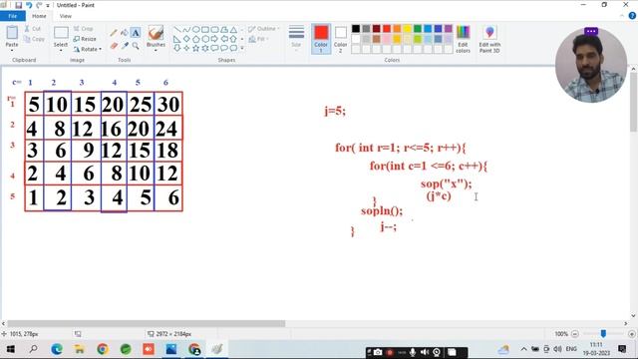Viewport: 638px width, 359px height.
Task: Open the File menu
Action: 13,16
